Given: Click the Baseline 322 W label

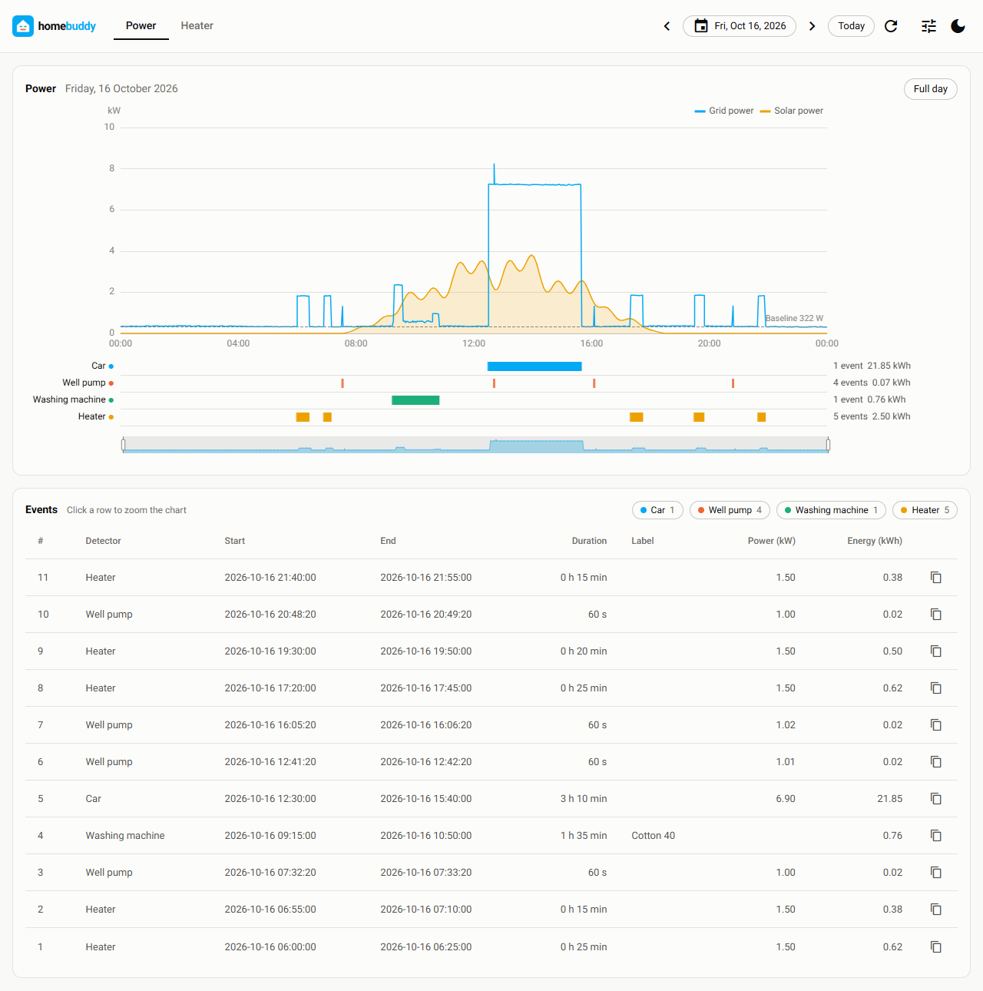Looking at the screenshot, I should (794, 318).
